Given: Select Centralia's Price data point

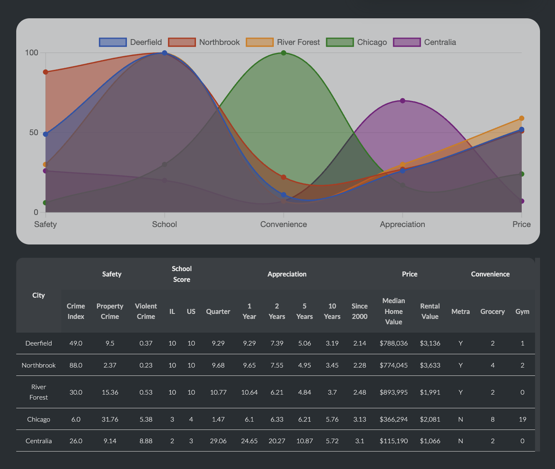Looking at the screenshot, I should tap(522, 201).
